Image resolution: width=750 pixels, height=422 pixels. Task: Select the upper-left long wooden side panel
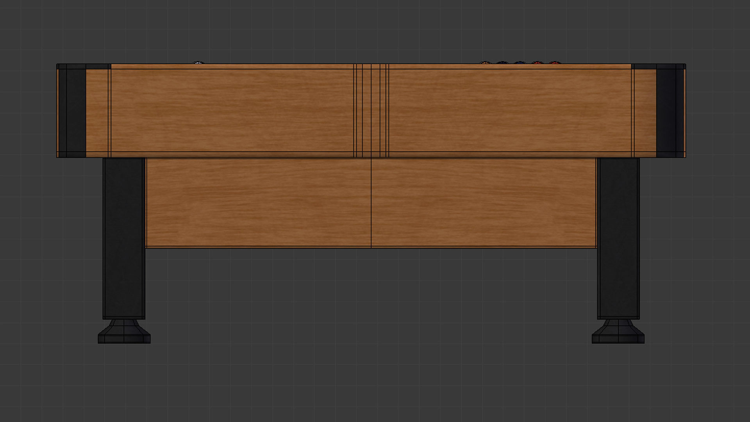click(x=232, y=111)
